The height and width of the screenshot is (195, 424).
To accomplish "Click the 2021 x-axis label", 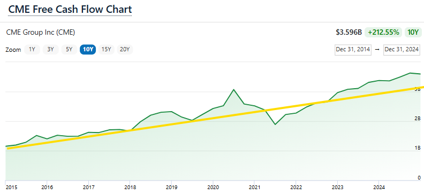I will 254,187.
